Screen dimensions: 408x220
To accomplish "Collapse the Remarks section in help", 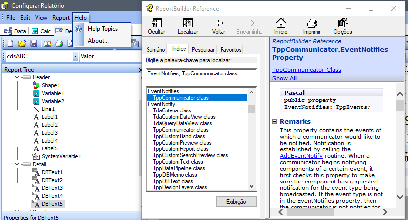I will pyautogui.click(x=275, y=122).
